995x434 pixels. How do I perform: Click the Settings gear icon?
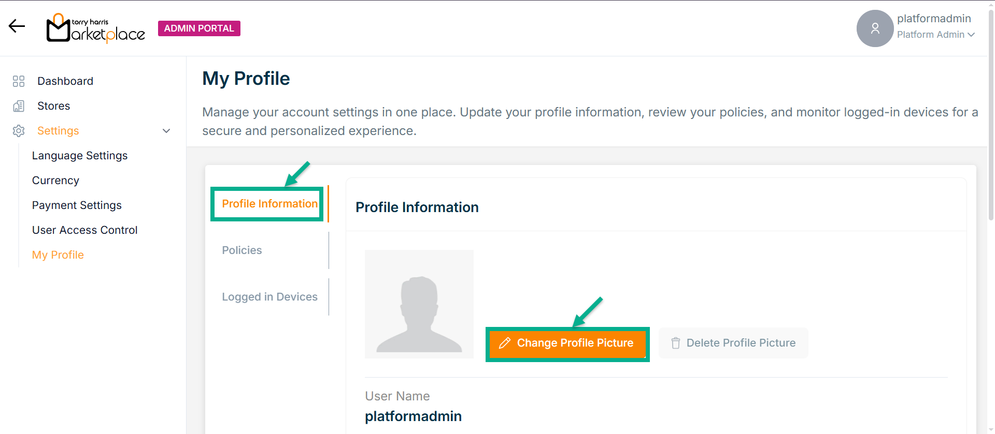pos(19,131)
